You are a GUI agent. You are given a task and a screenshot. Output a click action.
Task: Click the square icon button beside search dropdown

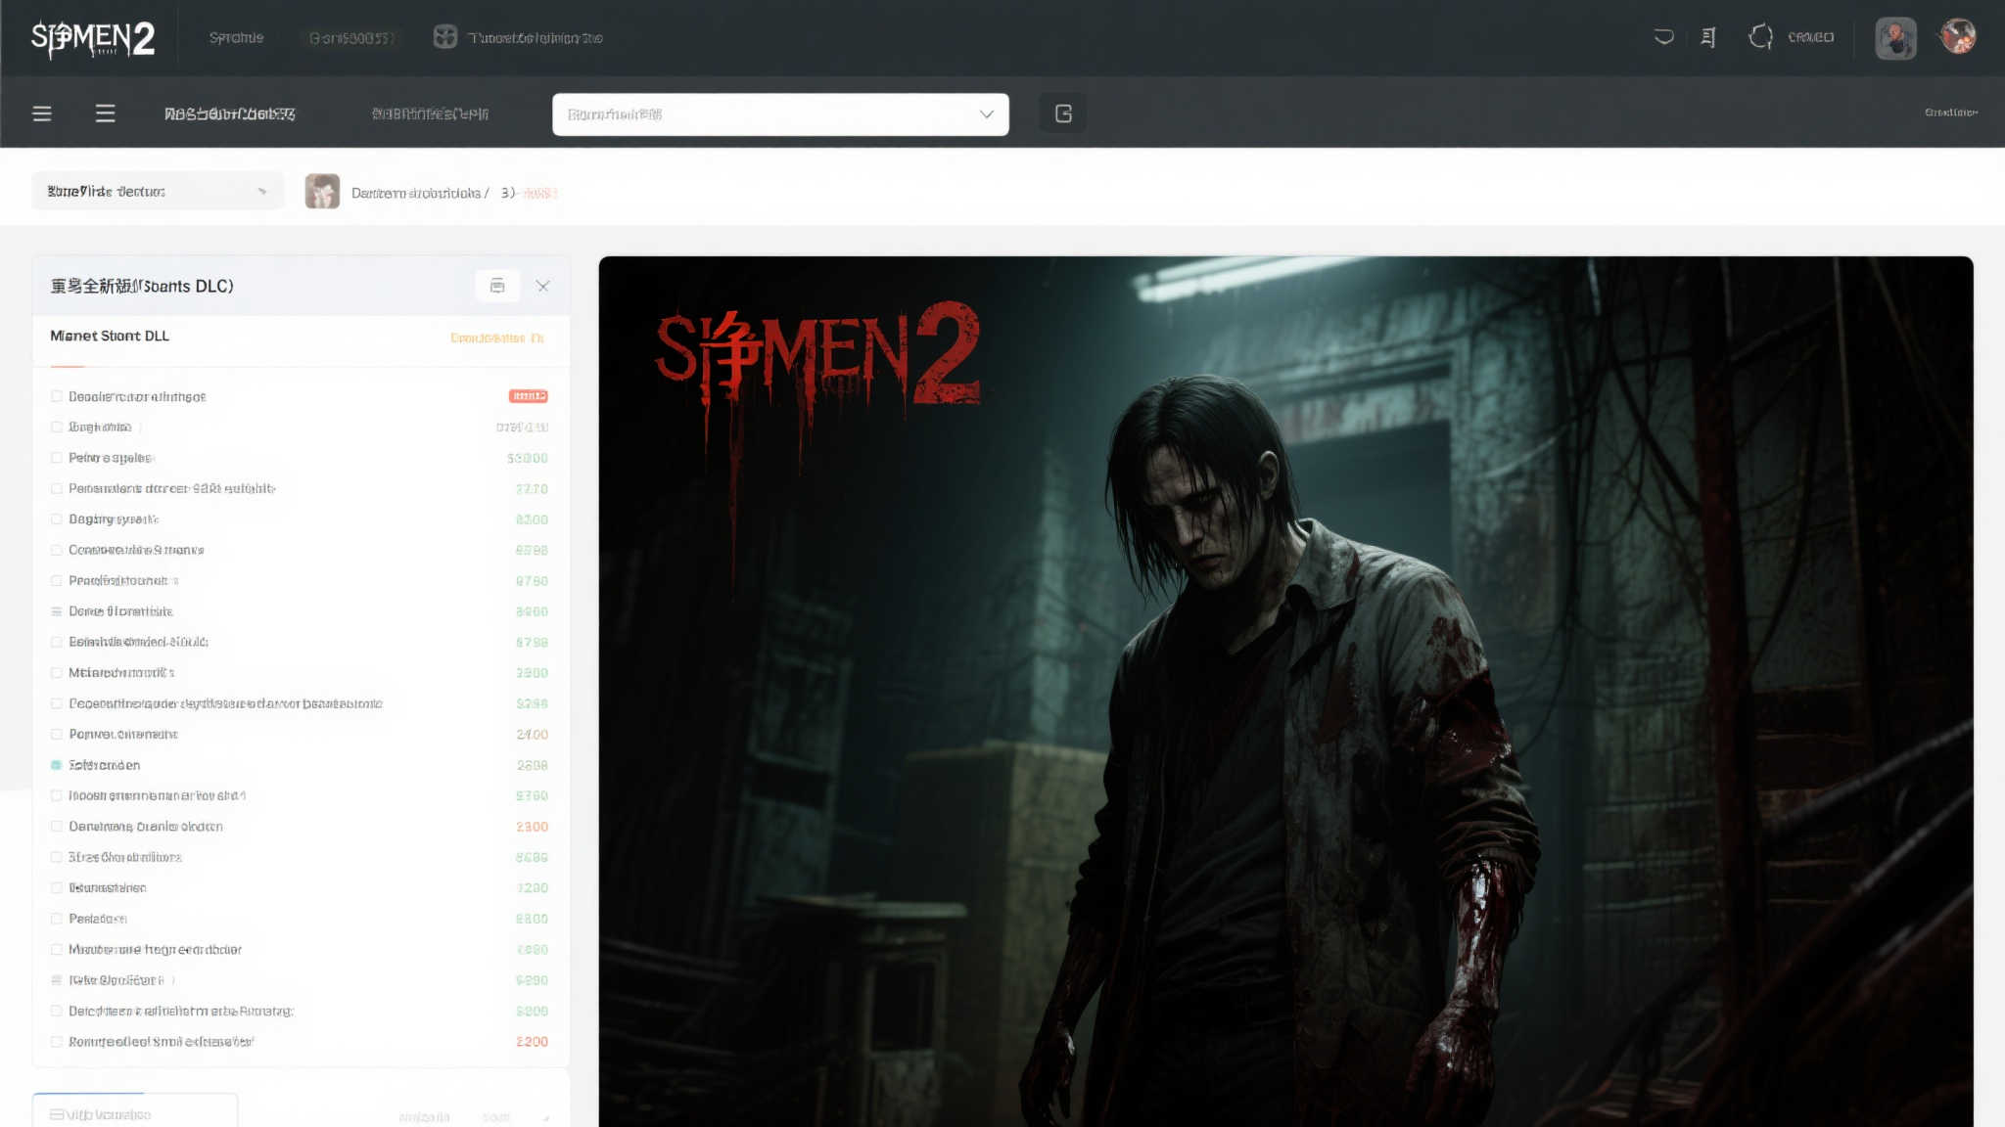(x=1063, y=113)
